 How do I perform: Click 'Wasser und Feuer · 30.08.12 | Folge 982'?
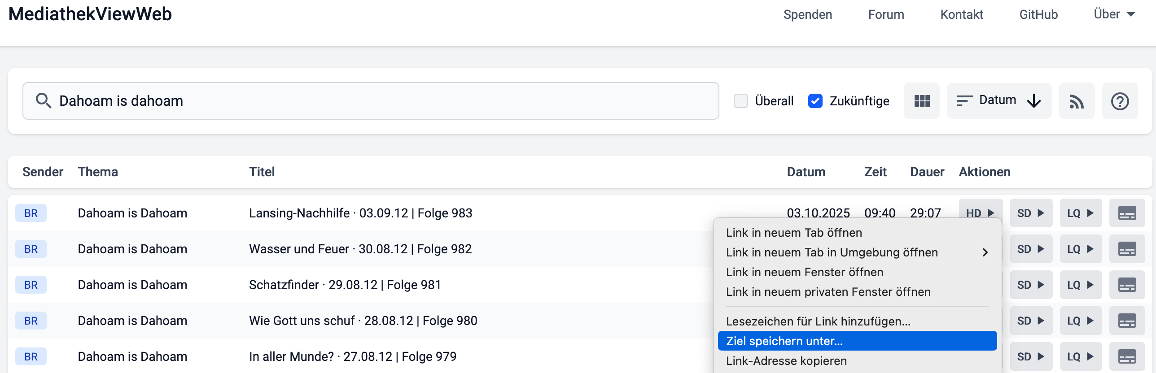point(360,249)
